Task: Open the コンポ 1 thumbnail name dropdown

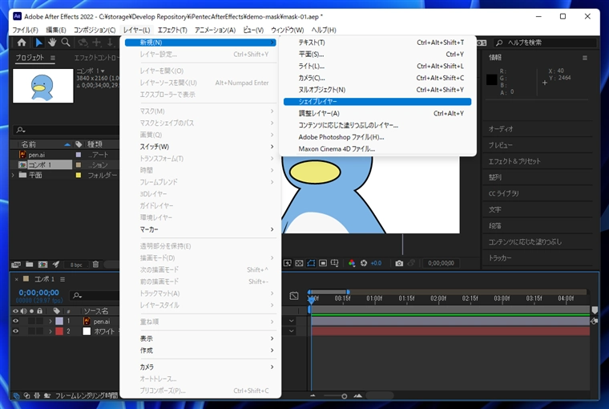Action: 103,71
